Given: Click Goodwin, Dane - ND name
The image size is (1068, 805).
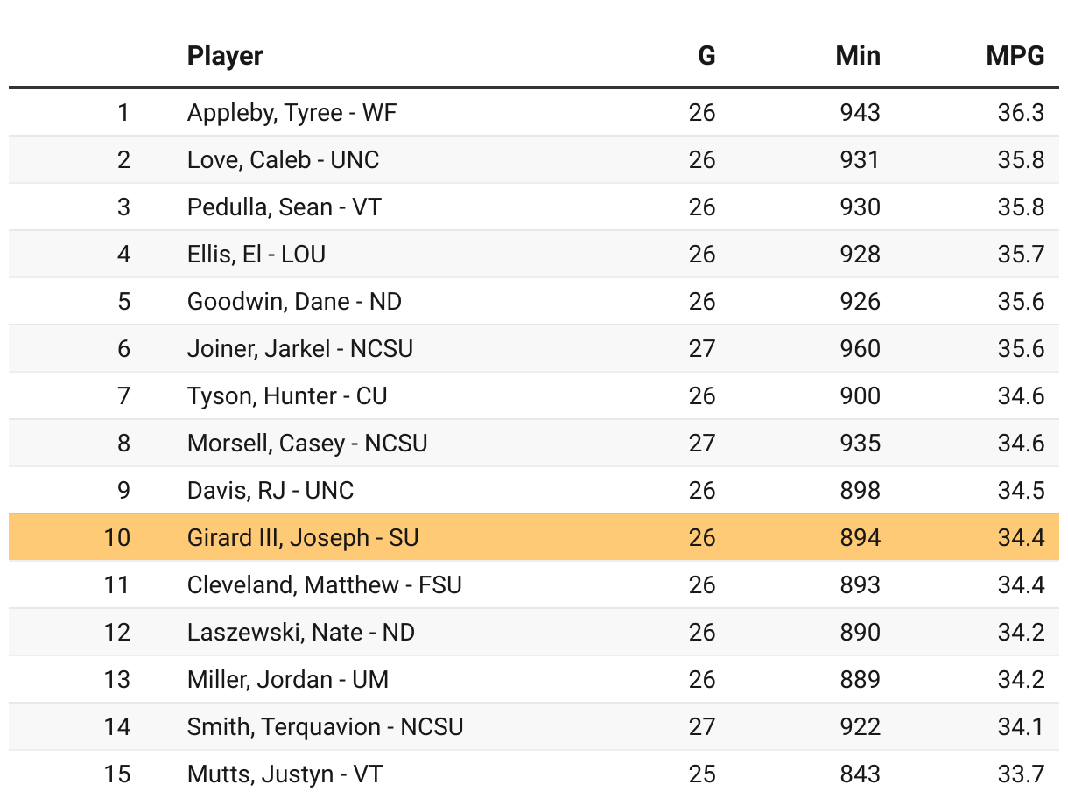Looking at the screenshot, I should 294,302.
